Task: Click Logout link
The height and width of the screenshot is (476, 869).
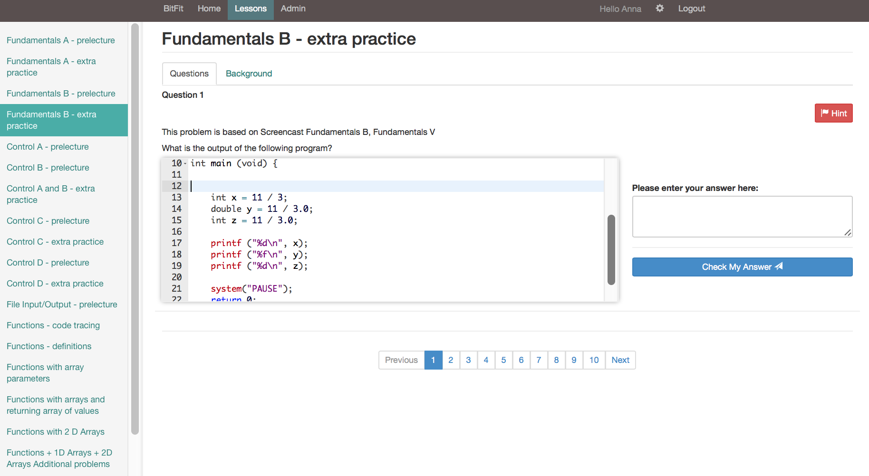Action: [691, 9]
